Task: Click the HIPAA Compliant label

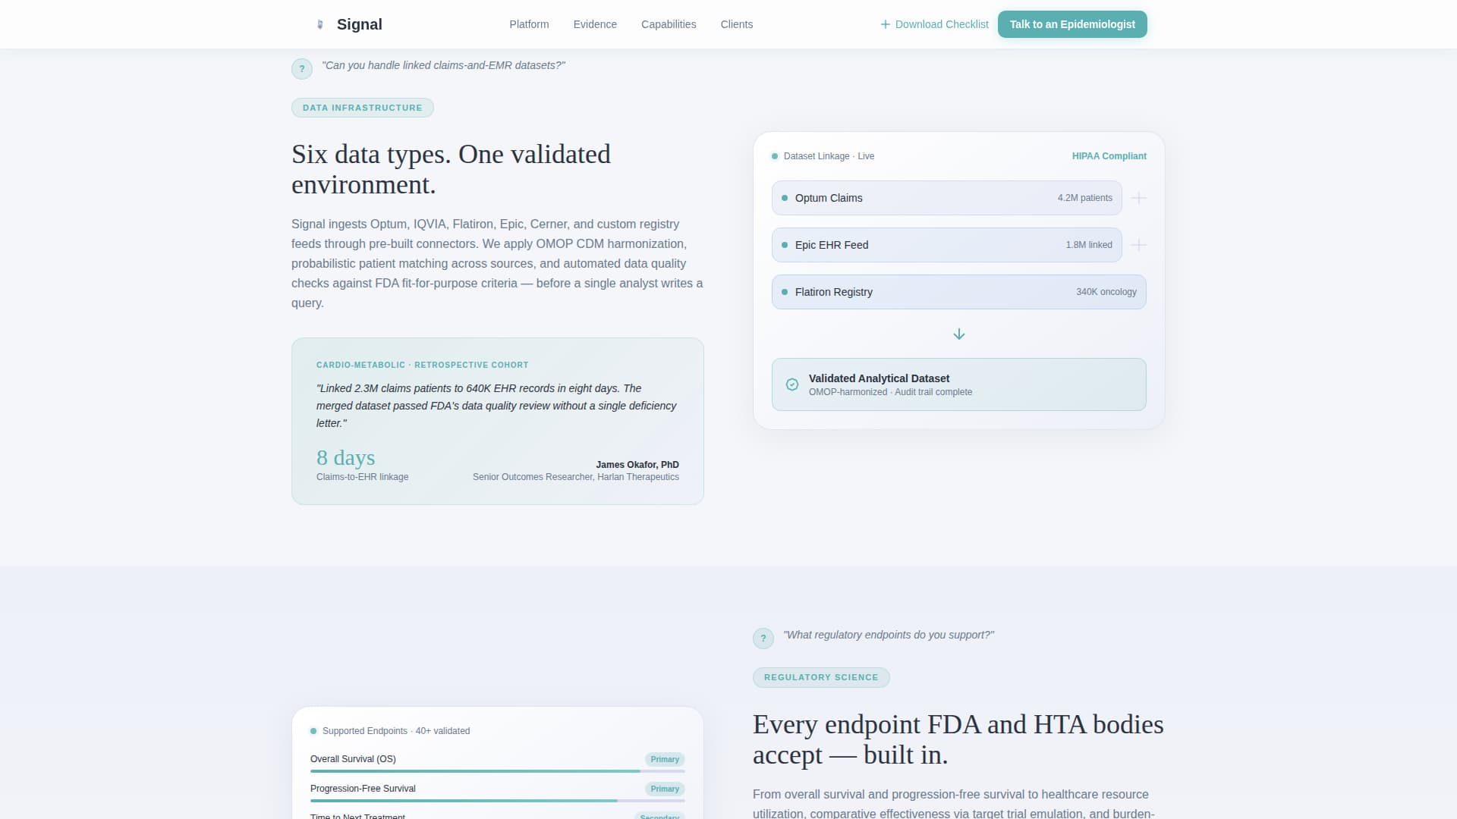Action: [x=1109, y=156]
